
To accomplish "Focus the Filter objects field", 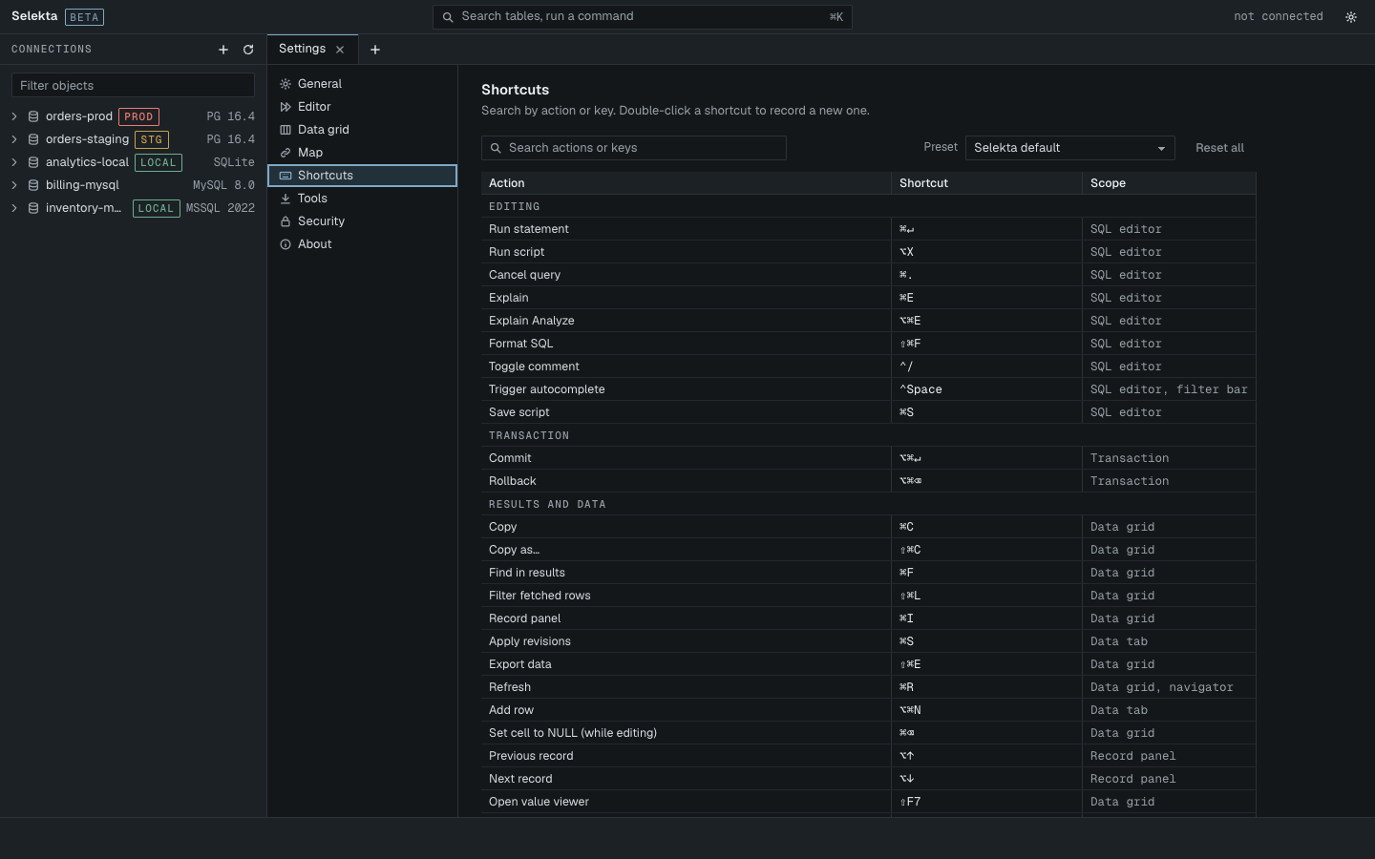I will (x=133, y=86).
